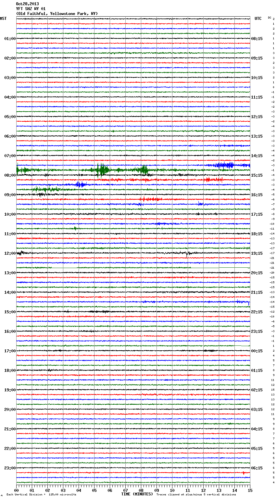Click the "18:00" MST hour label
276x499 pixels.
pos(10,371)
